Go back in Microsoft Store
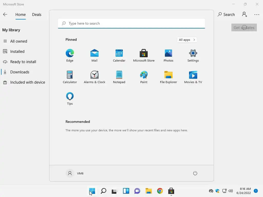 5,15
